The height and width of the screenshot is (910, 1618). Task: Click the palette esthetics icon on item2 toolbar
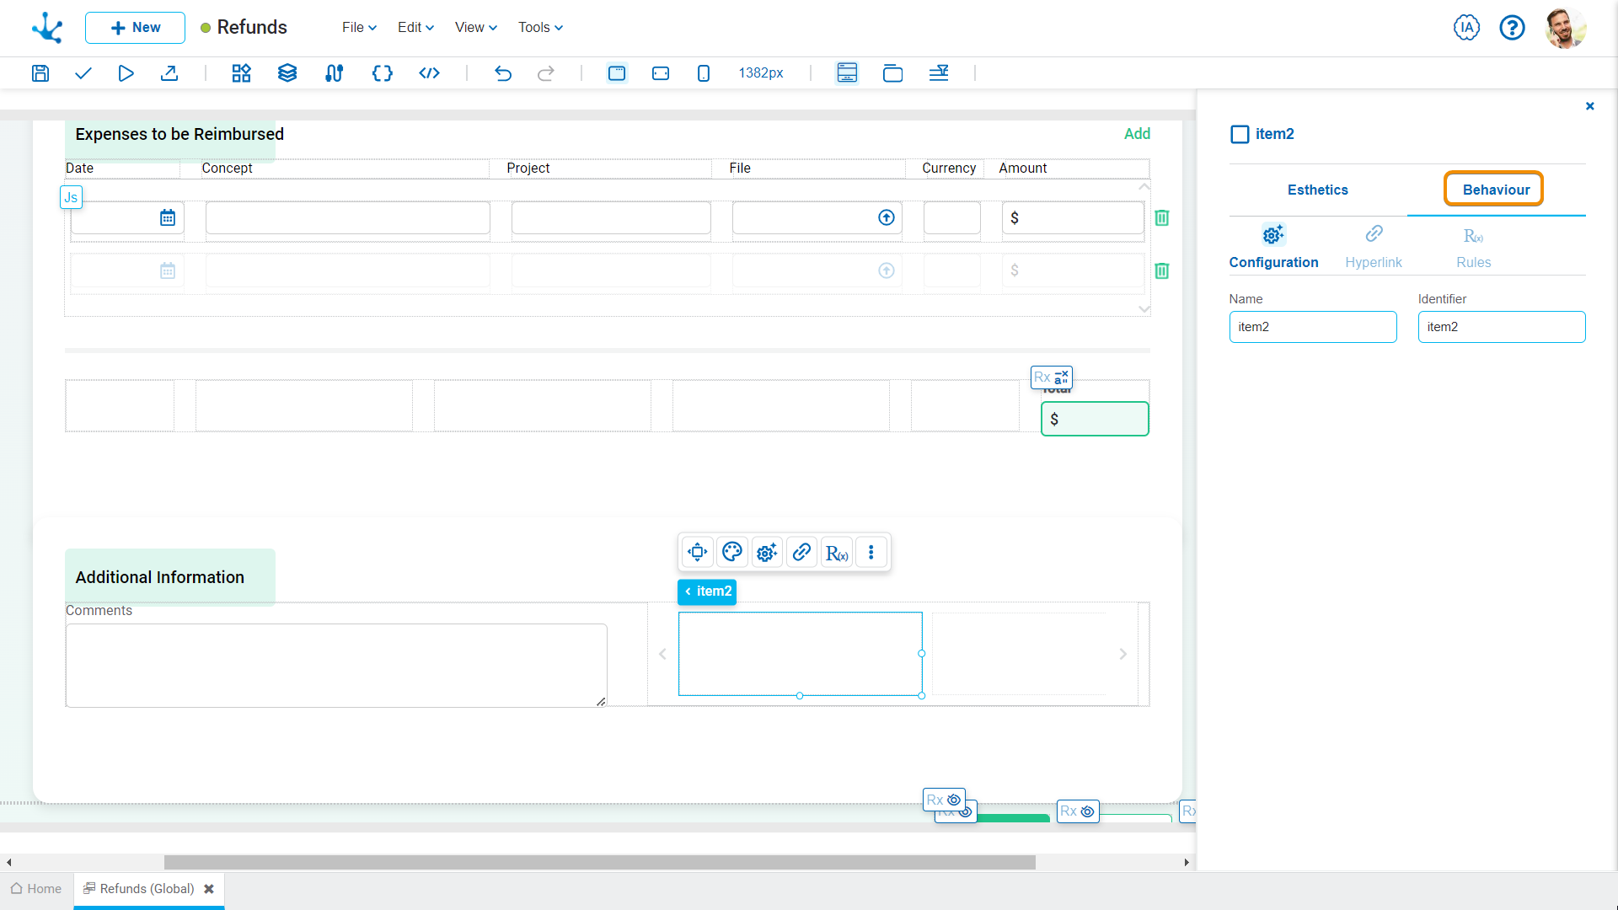[731, 553]
